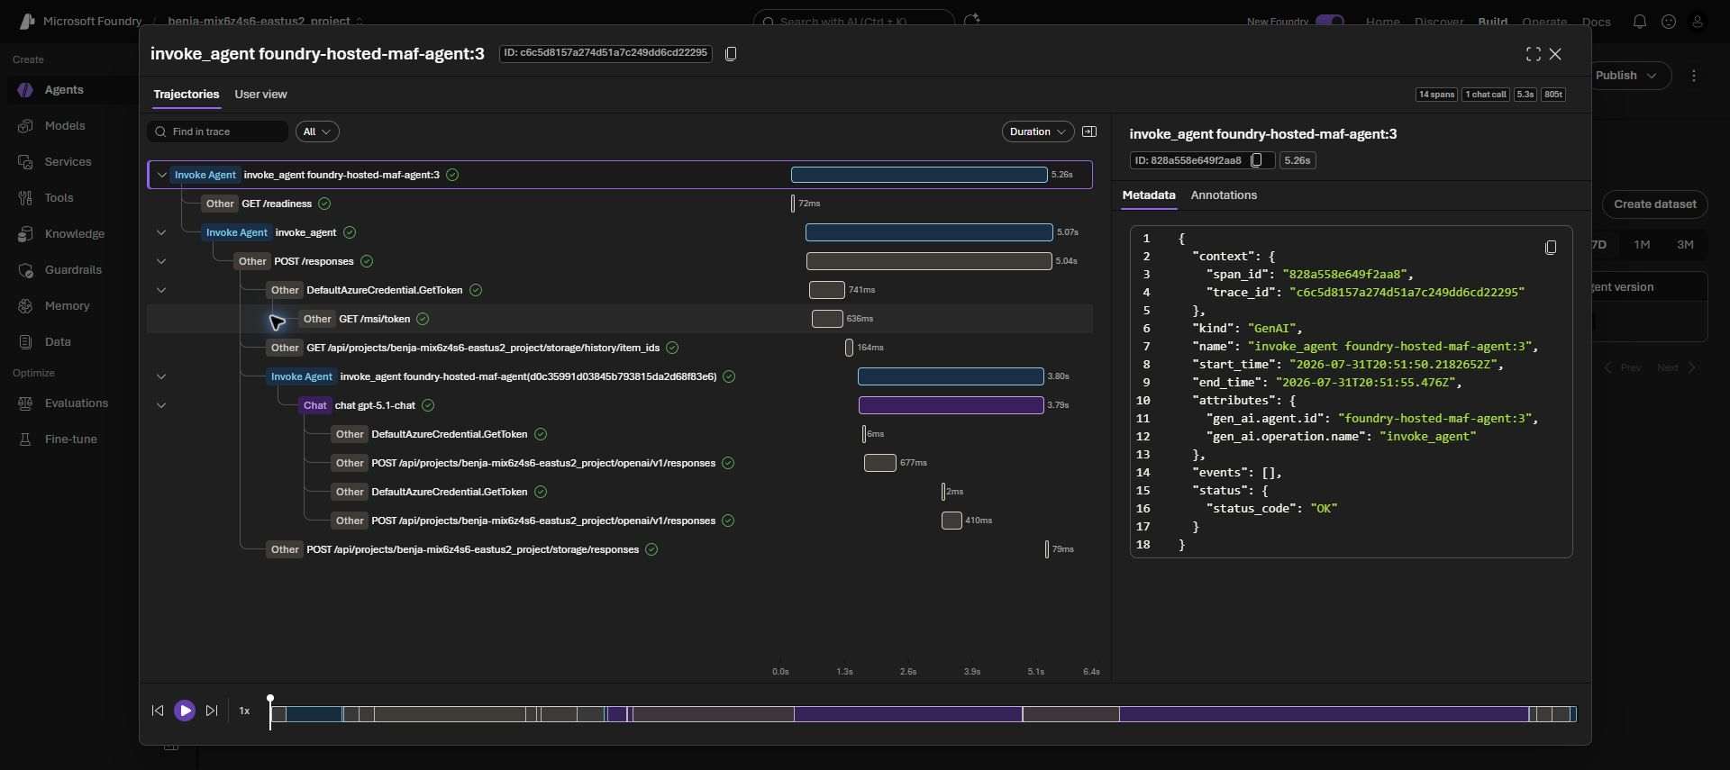Click the 5.07s invoke_agent duration bar

click(x=929, y=232)
